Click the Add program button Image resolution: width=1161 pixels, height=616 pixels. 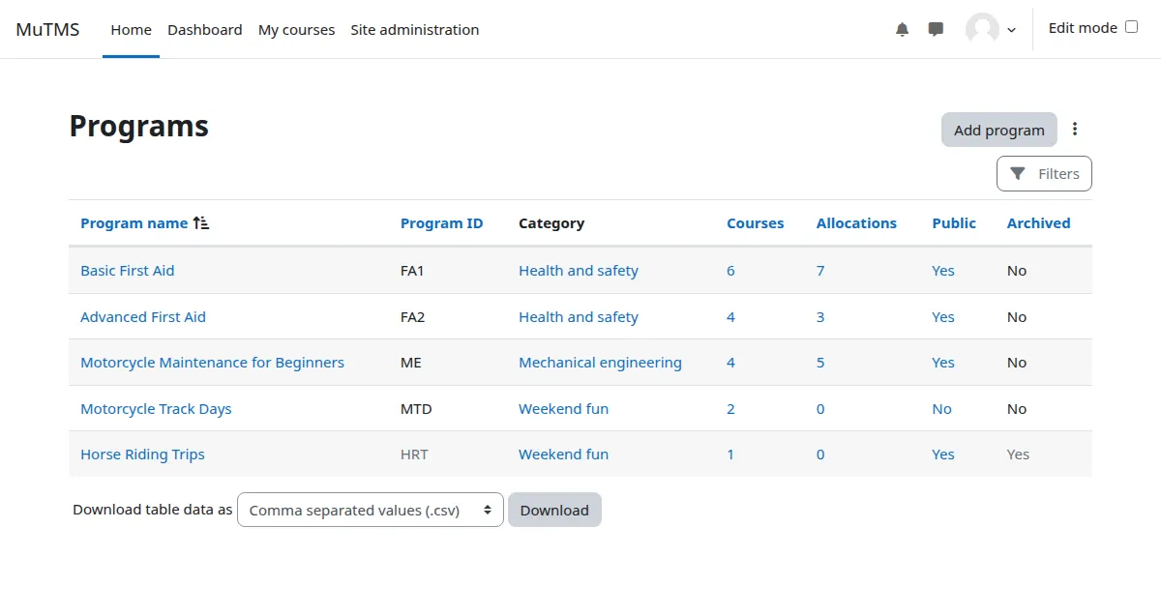998,129
